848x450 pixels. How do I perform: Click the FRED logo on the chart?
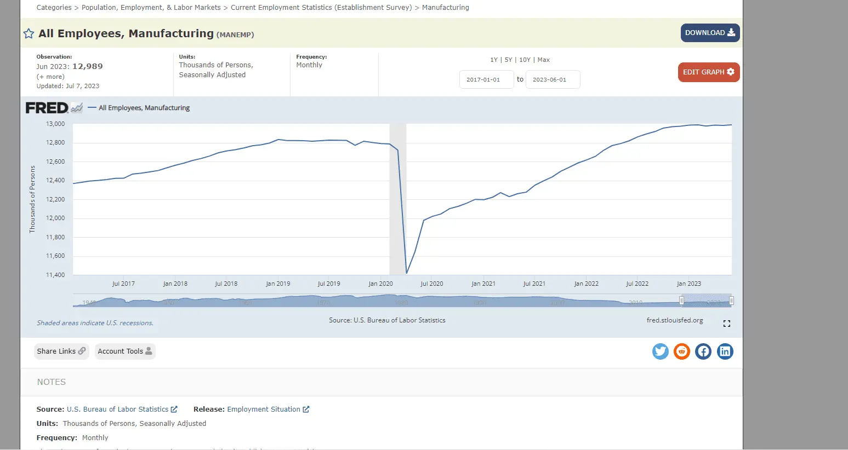click(47, 108)
